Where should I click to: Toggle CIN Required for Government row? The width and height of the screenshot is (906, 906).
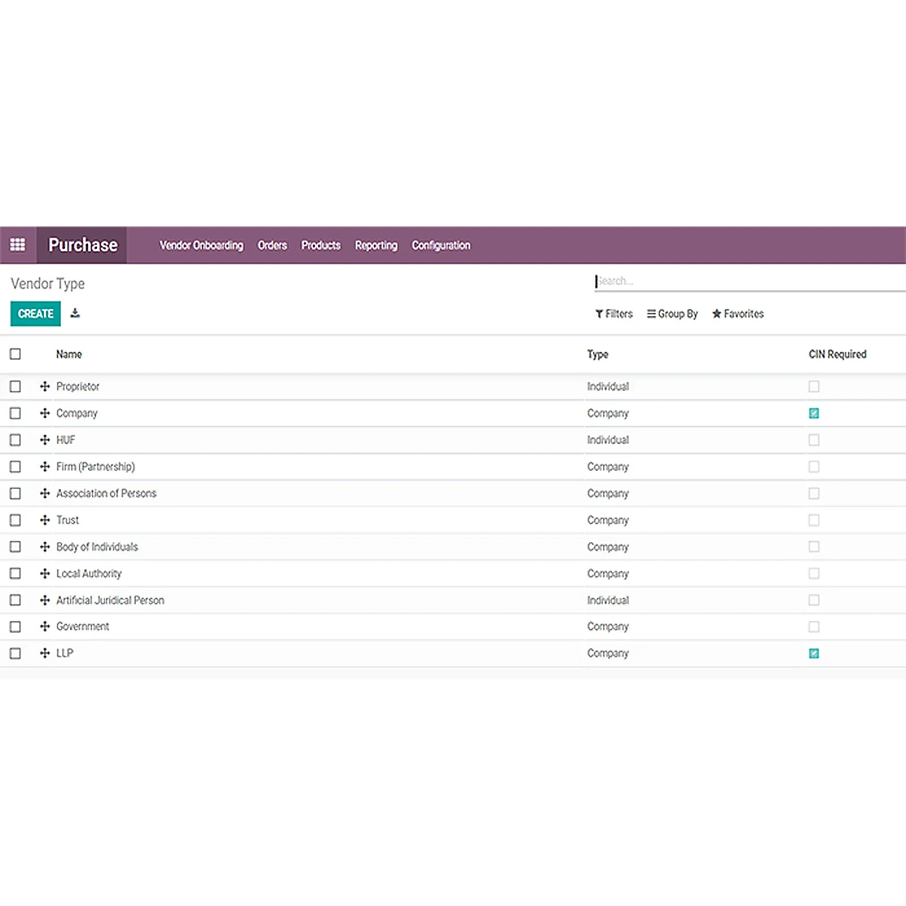tap(814, 626)
